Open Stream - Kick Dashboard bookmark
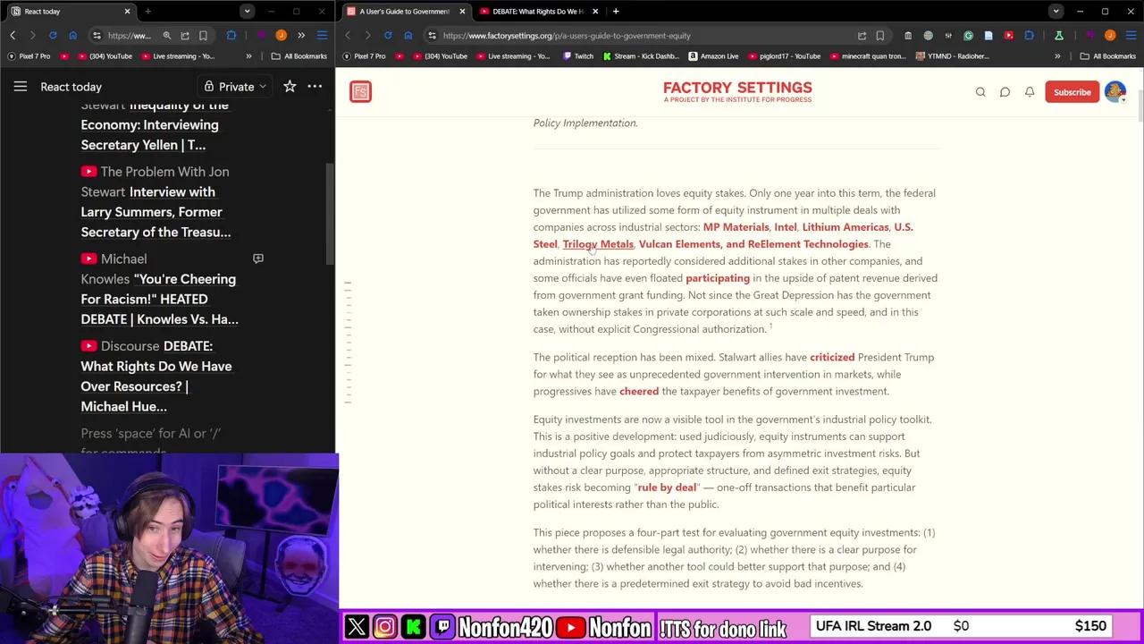1144x644 pixels. point(641,56)
